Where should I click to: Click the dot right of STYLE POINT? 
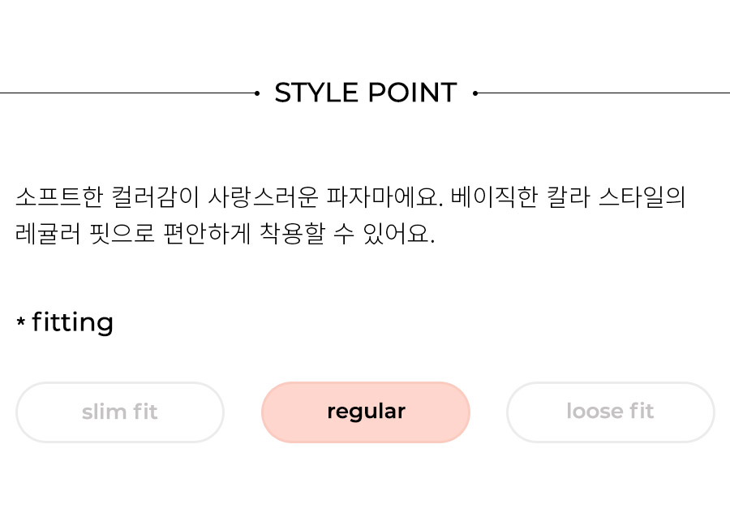(474, 93)
